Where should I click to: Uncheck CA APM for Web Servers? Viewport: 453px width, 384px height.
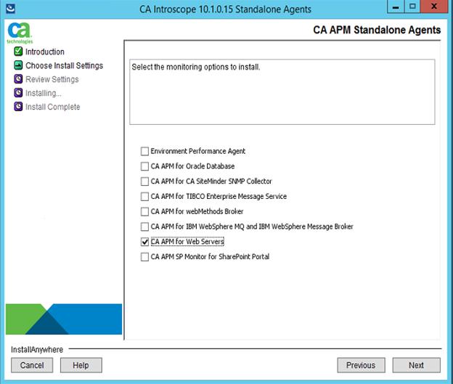pos(144,242)
